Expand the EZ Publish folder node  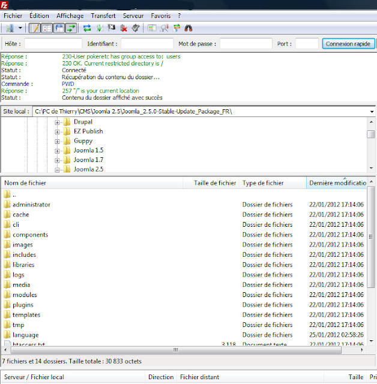pos(57,132)
